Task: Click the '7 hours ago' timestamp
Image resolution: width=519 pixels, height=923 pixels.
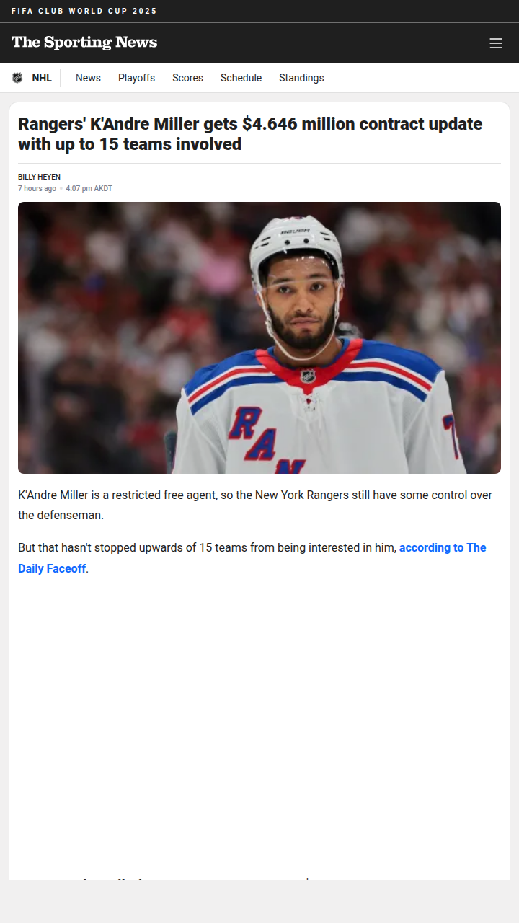Action: tap(37, 189)
